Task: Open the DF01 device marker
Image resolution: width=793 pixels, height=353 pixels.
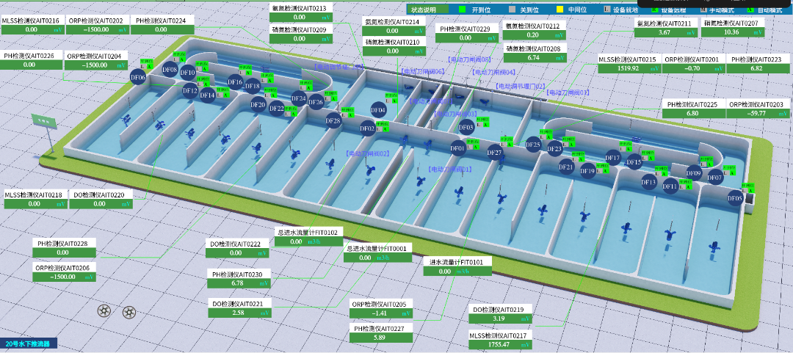Action: (x=458, y=148)
